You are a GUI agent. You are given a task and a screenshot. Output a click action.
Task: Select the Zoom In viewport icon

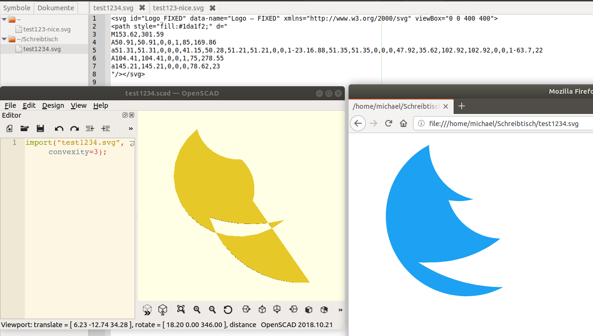[197, 310]
